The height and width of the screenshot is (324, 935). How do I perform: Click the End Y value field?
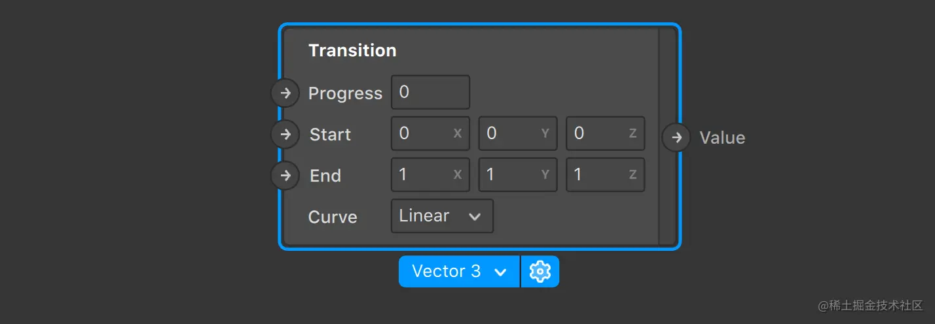(517, 175)
